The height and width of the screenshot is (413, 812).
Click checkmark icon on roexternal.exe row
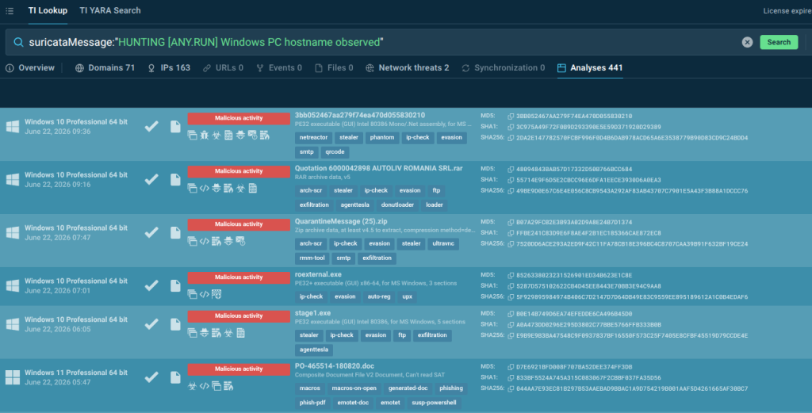[x=151, y=285]
